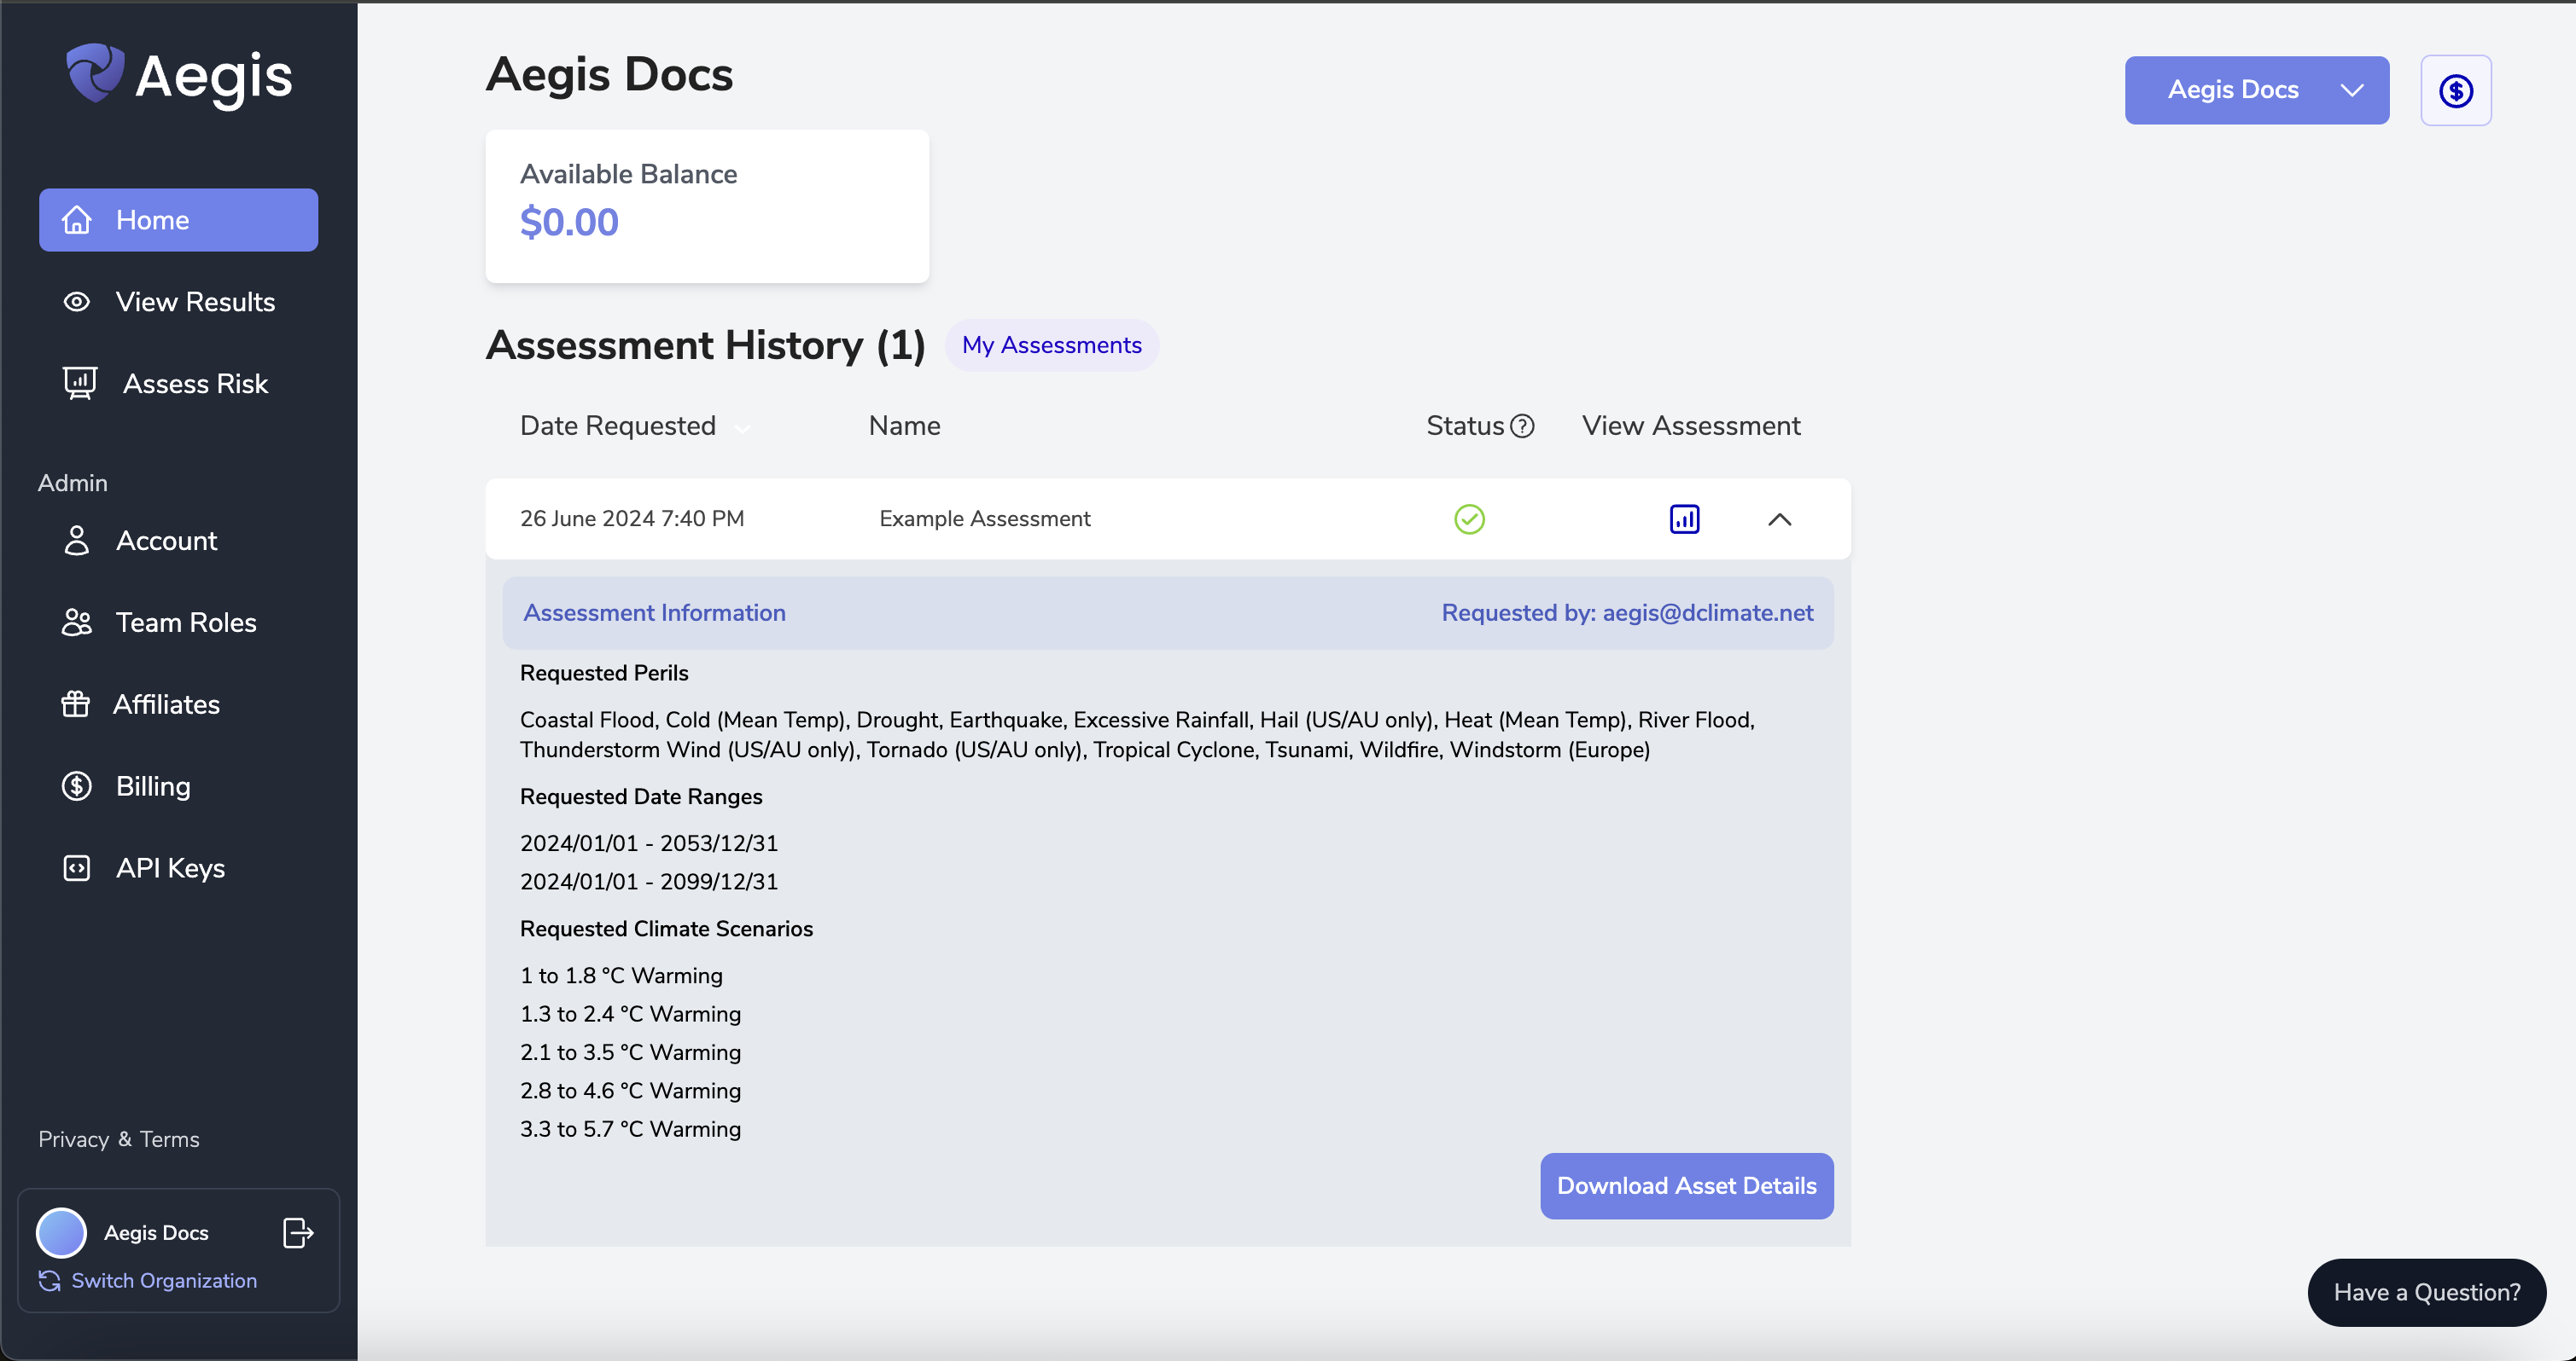Collapse the Example Assessment details row
The width and height of the screenshot is (2576, 1361).
[1779, 518]
